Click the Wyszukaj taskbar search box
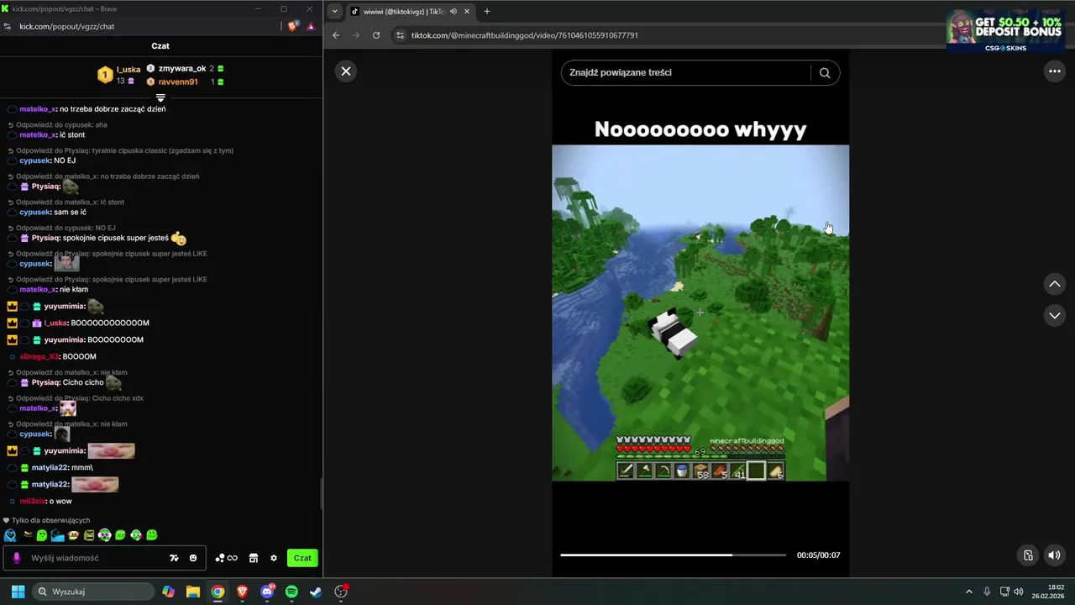This screenshot has height=605, width=1075. tap(92, 592)
